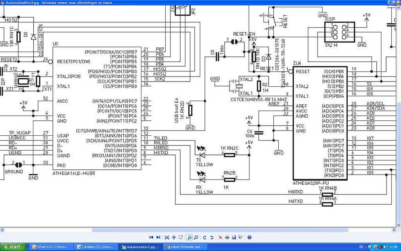Rotate the image clockwise

[204, 237]
